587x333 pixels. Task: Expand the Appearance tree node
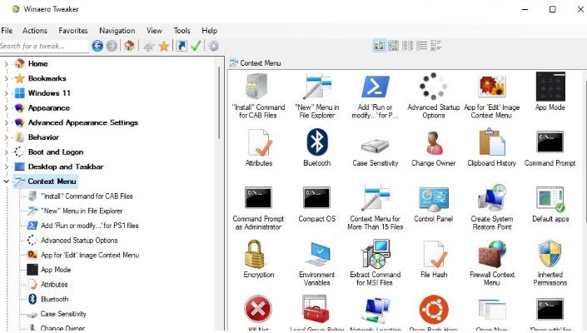[x=6, y=108]
